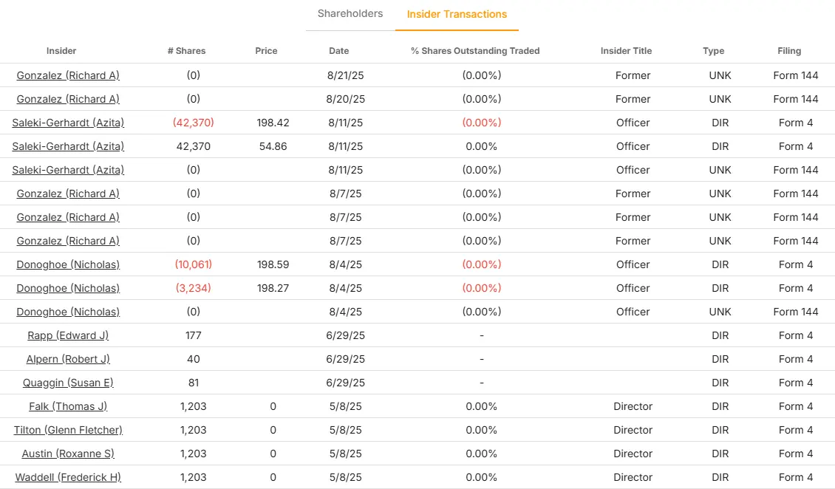Click the Insider Title column header
This screenshot has width=835, height=489.
coord(626,51)
